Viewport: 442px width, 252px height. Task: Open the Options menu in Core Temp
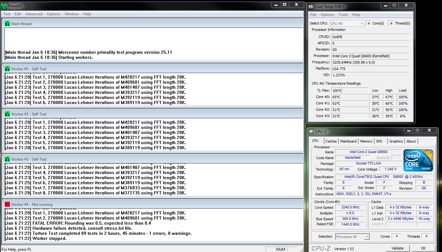pyautogui.click(x=327, y=15)
